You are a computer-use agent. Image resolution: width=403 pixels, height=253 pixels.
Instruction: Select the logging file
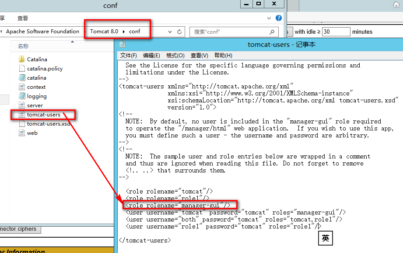point(37,96)
